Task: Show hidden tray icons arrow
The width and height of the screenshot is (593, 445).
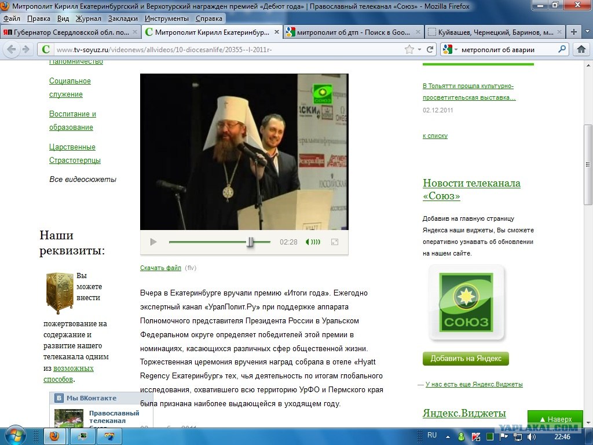Action: point(448,437)
